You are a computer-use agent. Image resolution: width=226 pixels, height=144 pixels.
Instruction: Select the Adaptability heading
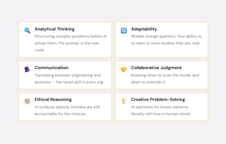point(144,29)
